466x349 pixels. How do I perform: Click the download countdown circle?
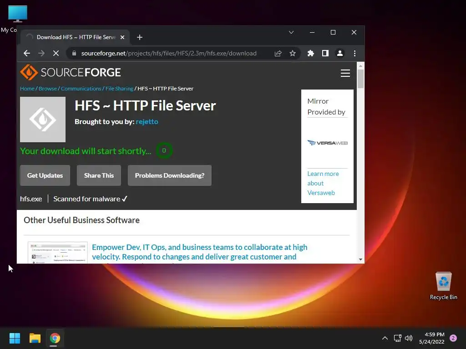[164, 150]
